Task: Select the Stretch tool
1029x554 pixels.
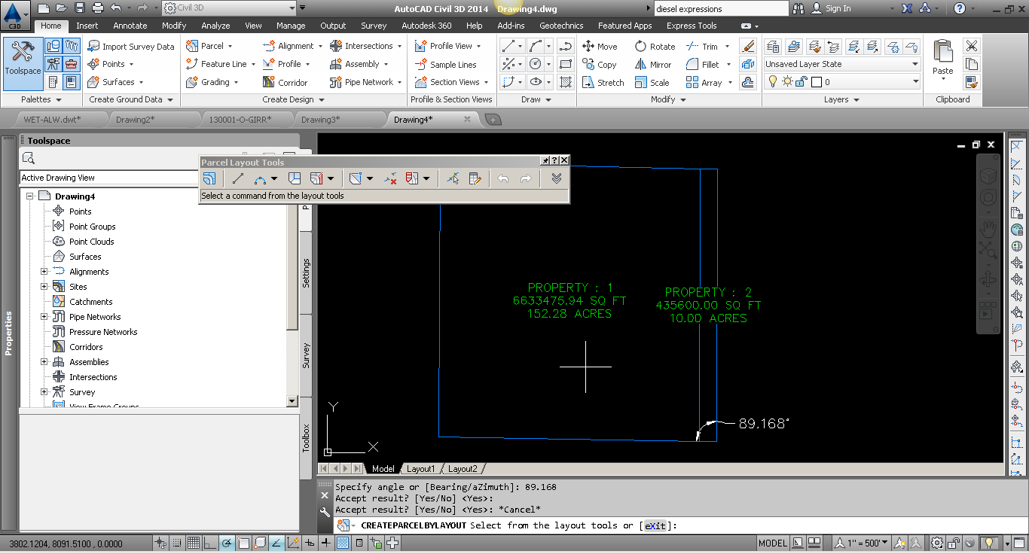Action: pyautogui.click(x=603, y=83)
